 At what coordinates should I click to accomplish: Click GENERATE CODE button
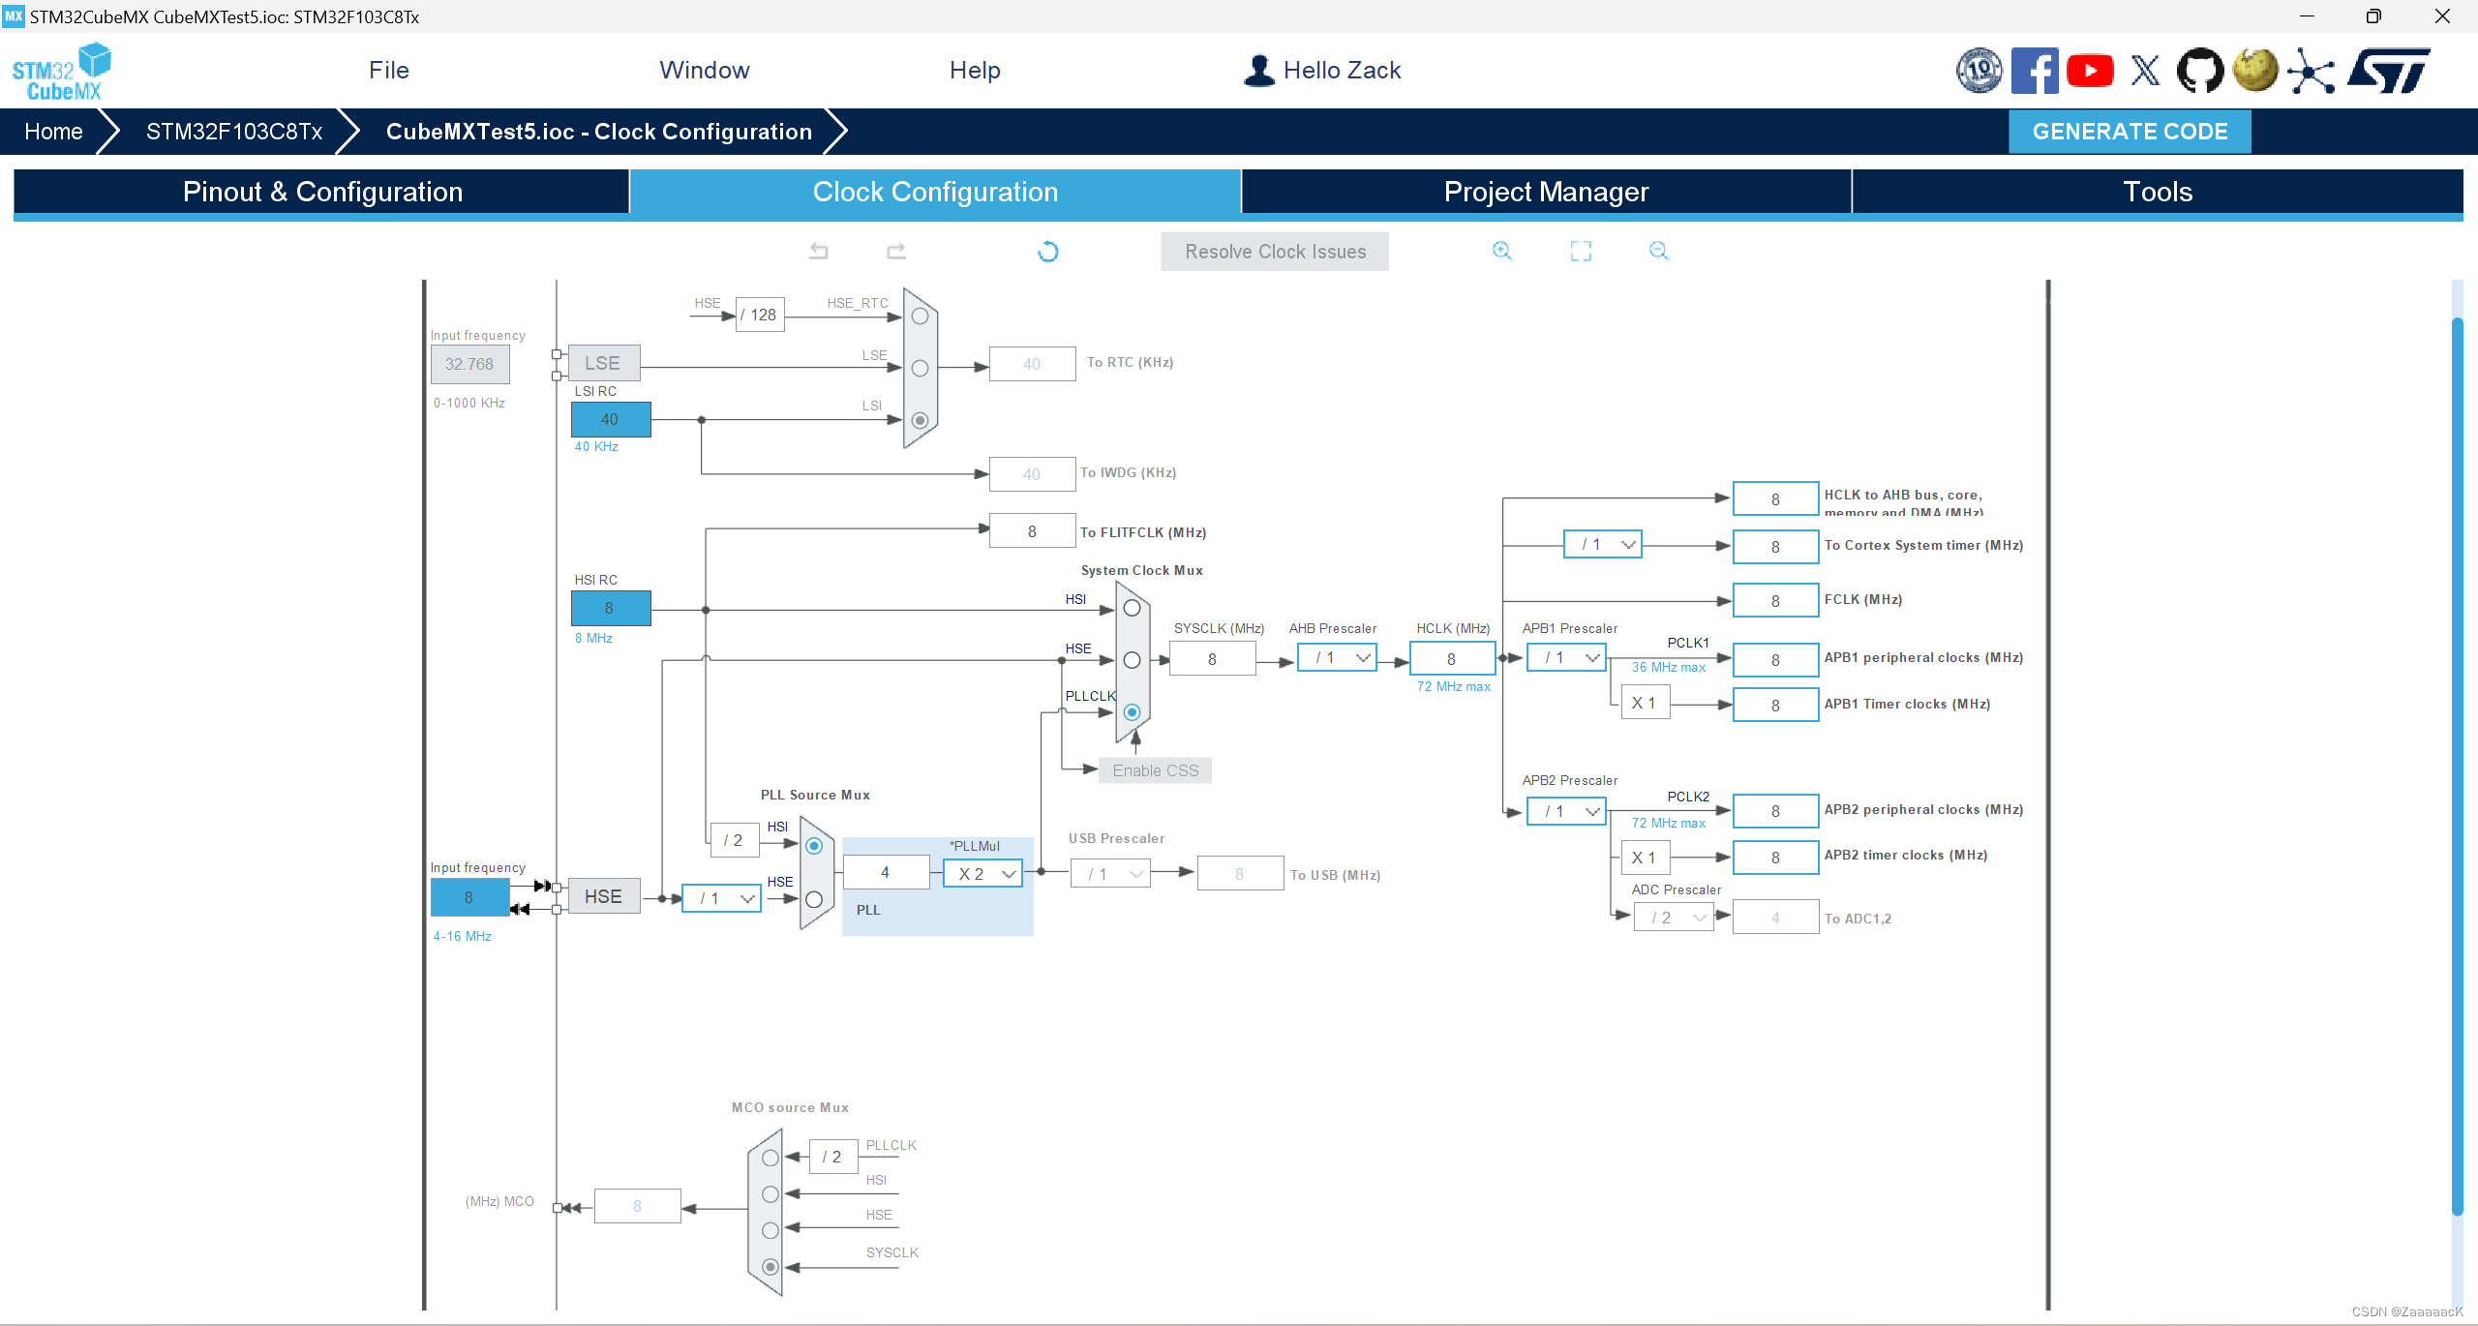(2130, 132)
